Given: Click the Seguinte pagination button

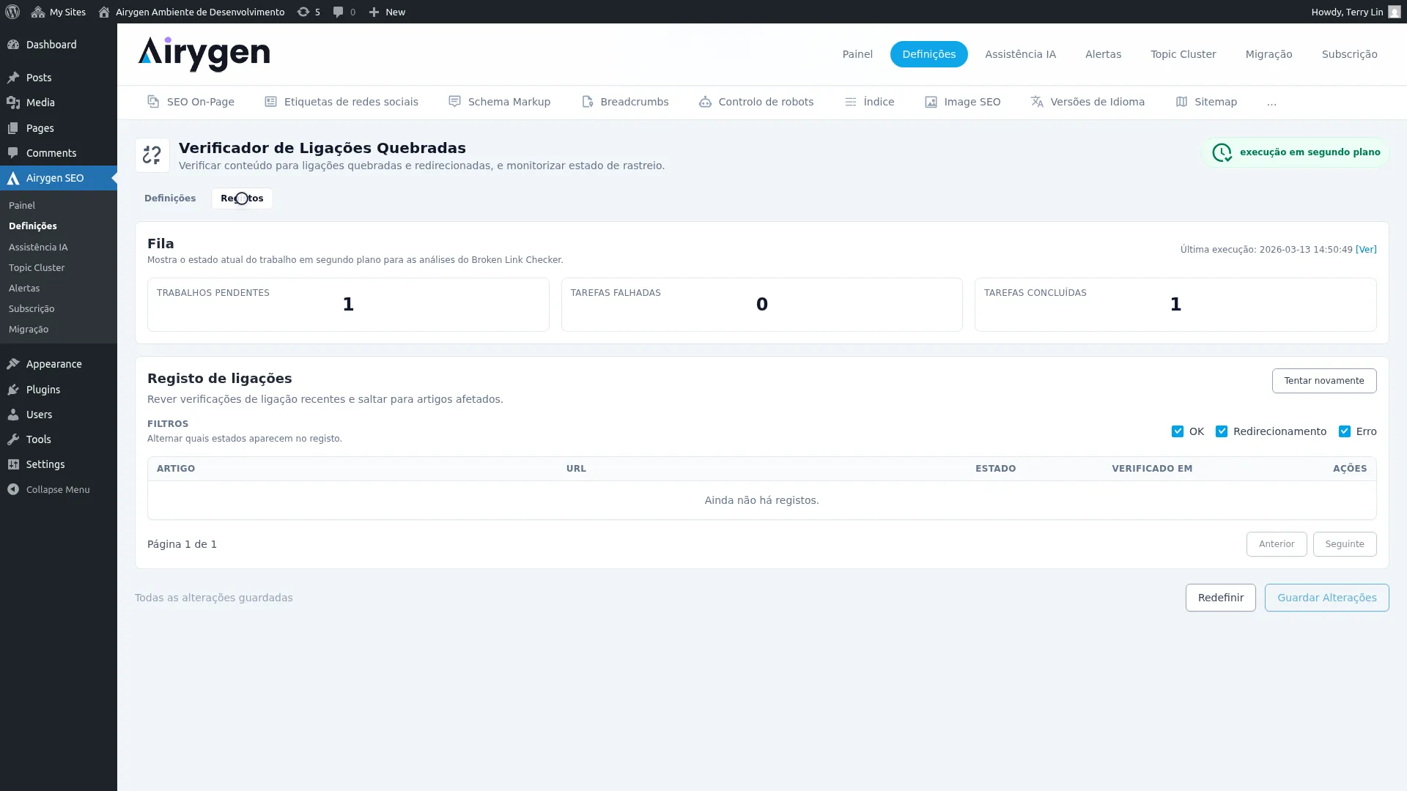Looking at the screenshot, I should pyautogui.click(x=1344, y=544).
